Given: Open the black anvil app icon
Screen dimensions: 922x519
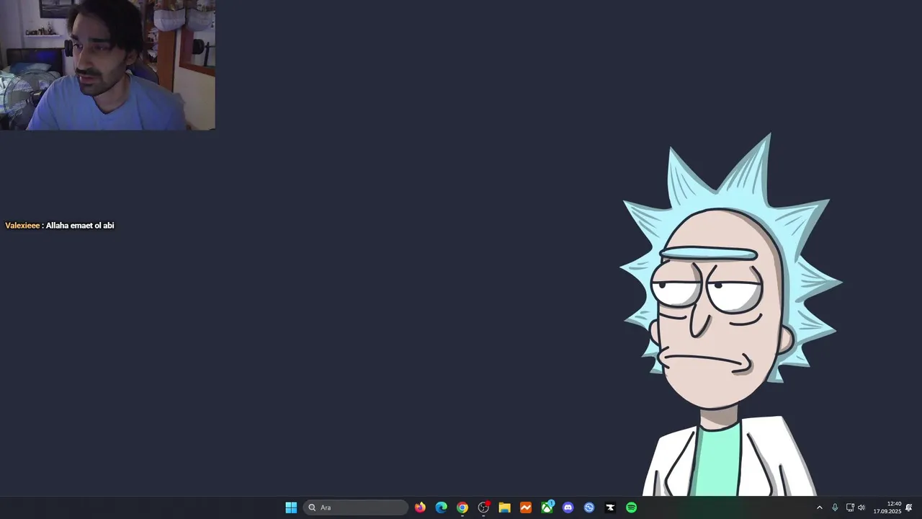Looking at the screenshot, I should (x=610, y=507).
